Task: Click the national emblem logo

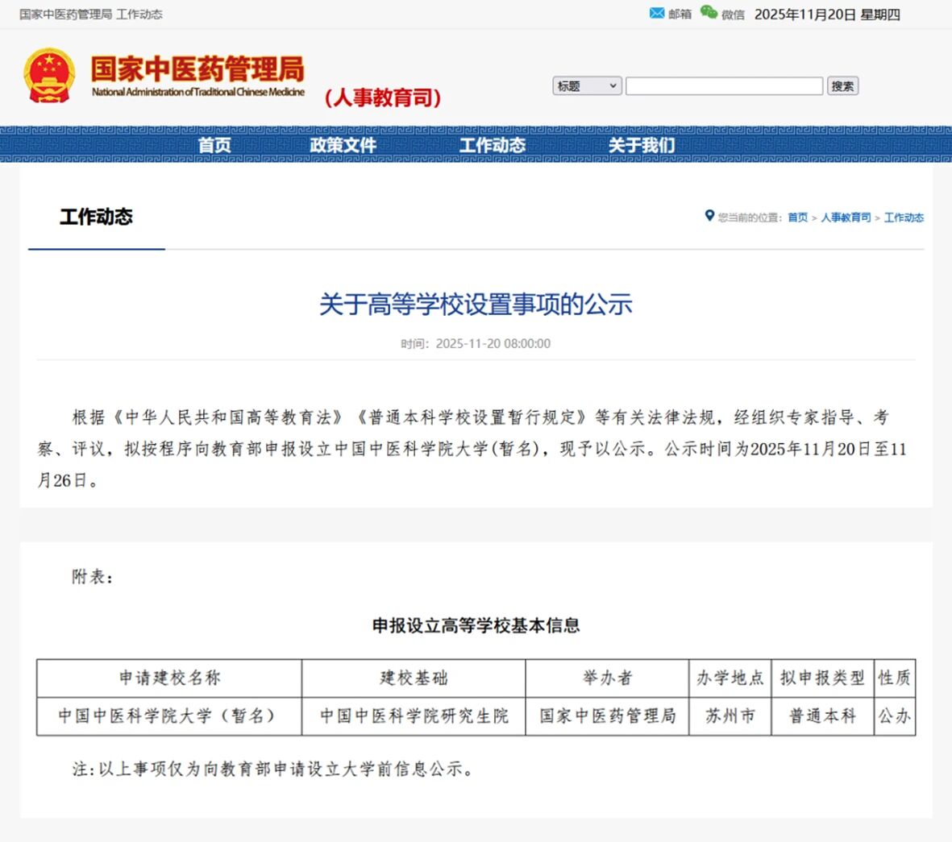Action: coord(49,77)
